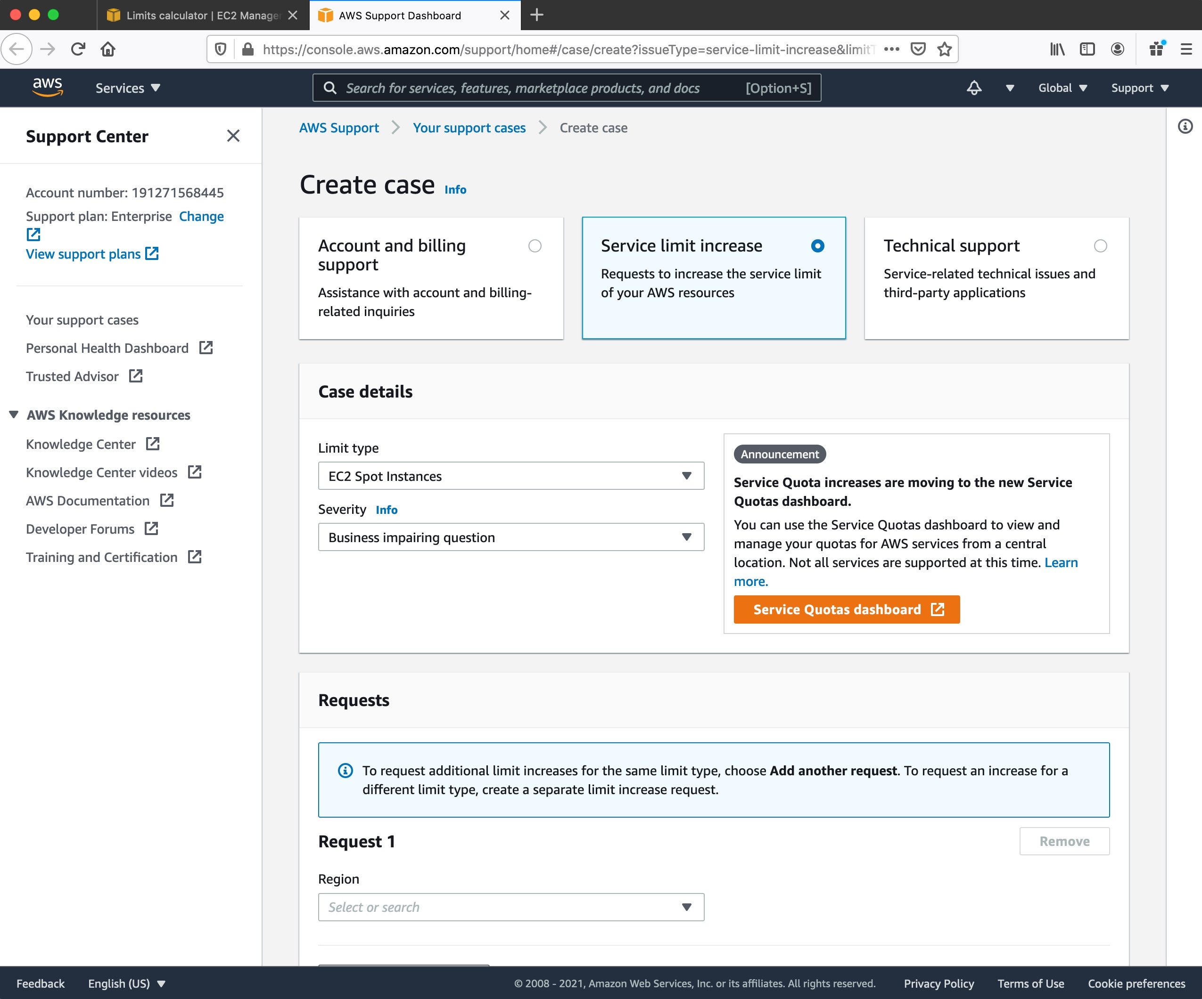Open the Region select dropdown
Image resolution: width=1202 pixels, height=999 pixels.
[x=510, y=907]
